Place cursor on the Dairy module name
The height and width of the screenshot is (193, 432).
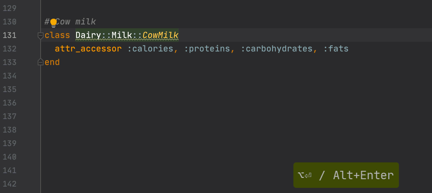[88, 35]
